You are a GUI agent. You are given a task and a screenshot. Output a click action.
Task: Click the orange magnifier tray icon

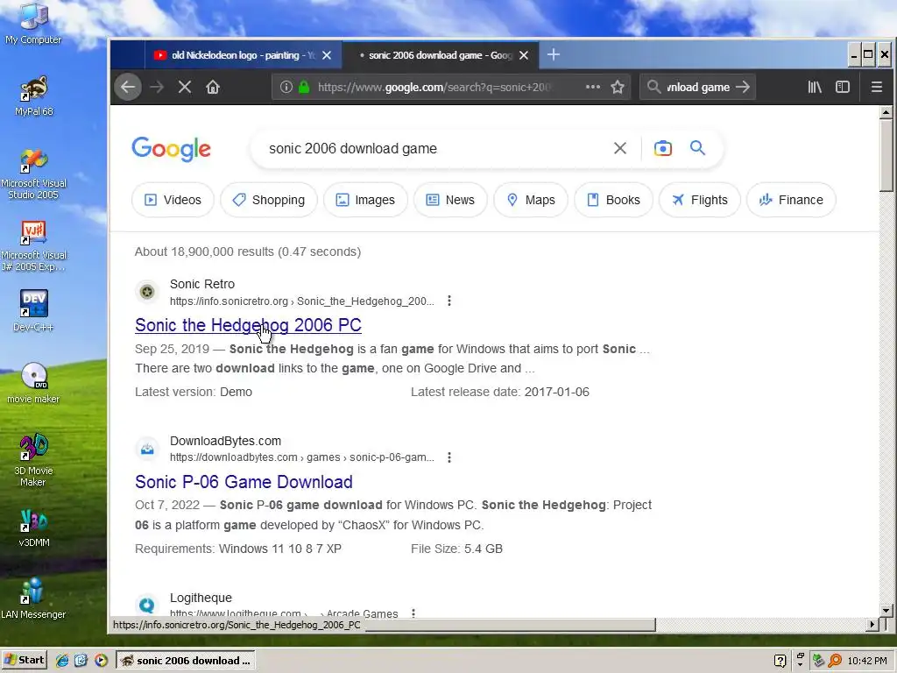pyautogui.click(x=835, y=661)
